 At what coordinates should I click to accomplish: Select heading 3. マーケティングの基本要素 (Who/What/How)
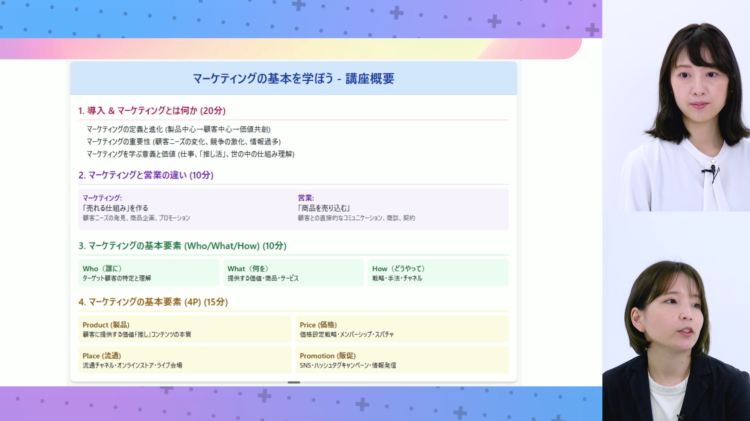click(182, 246)
